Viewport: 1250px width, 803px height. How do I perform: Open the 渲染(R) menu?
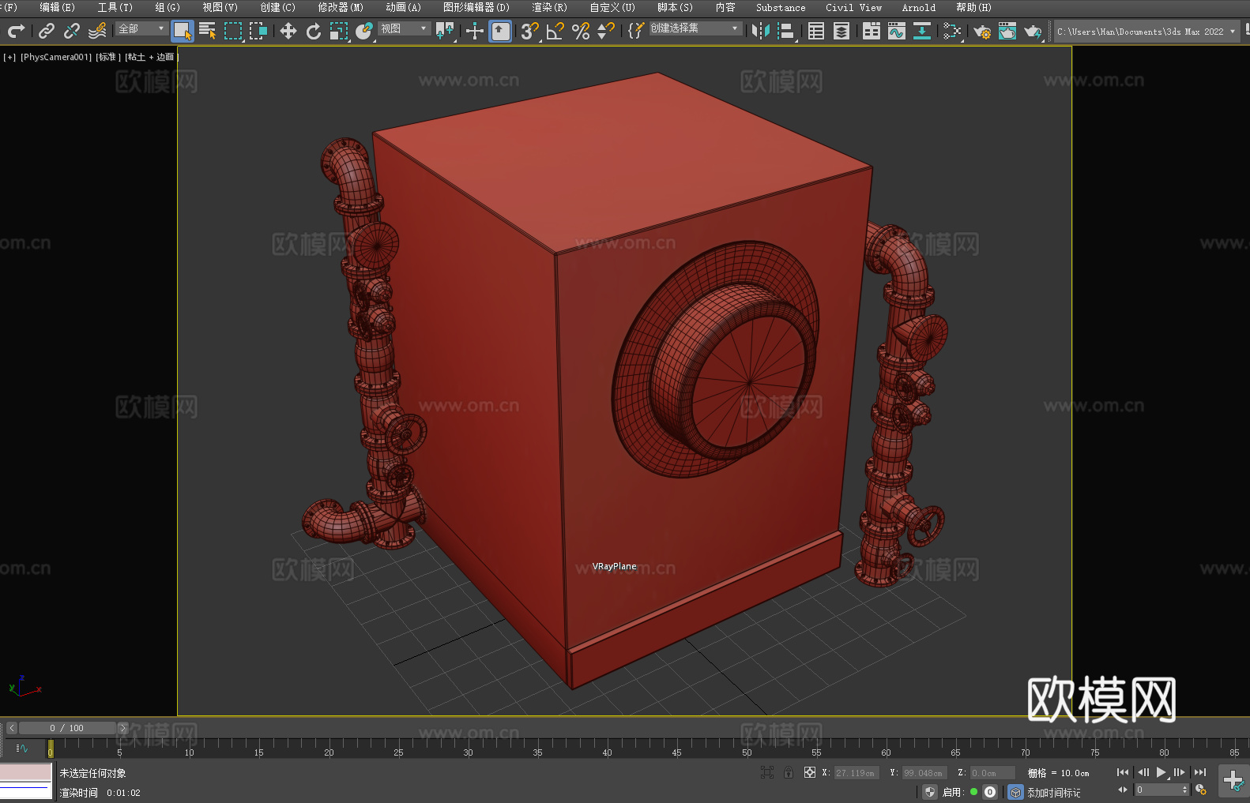(549, 7)
